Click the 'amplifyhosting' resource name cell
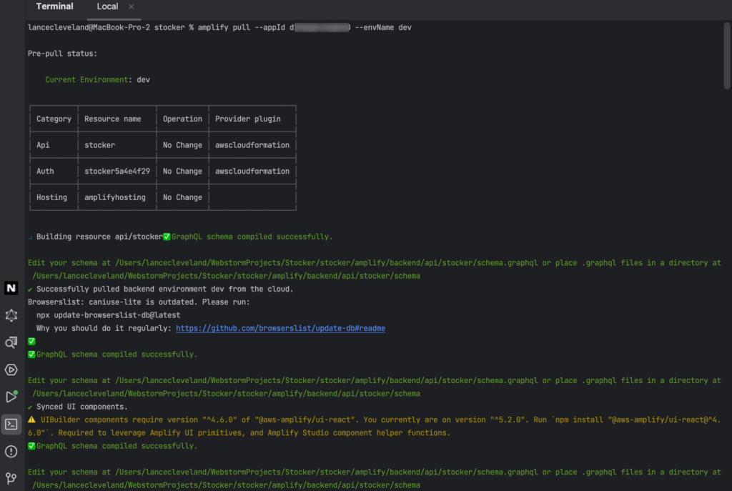Image resolution: width=732 pixels, height=491 pixels. pyautogui.click(x=114, y=197)
